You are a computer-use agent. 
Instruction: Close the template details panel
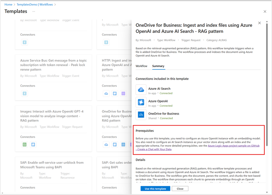[259, 23]
